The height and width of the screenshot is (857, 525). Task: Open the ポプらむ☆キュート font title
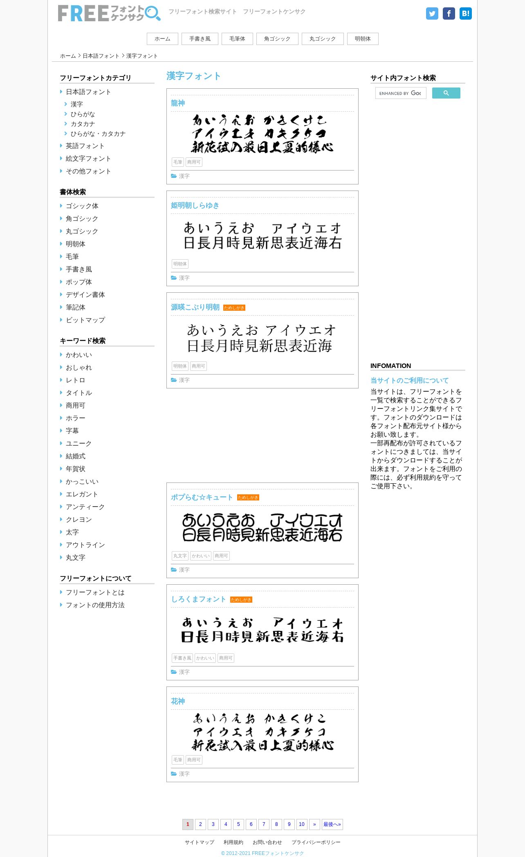click(202, 497)
